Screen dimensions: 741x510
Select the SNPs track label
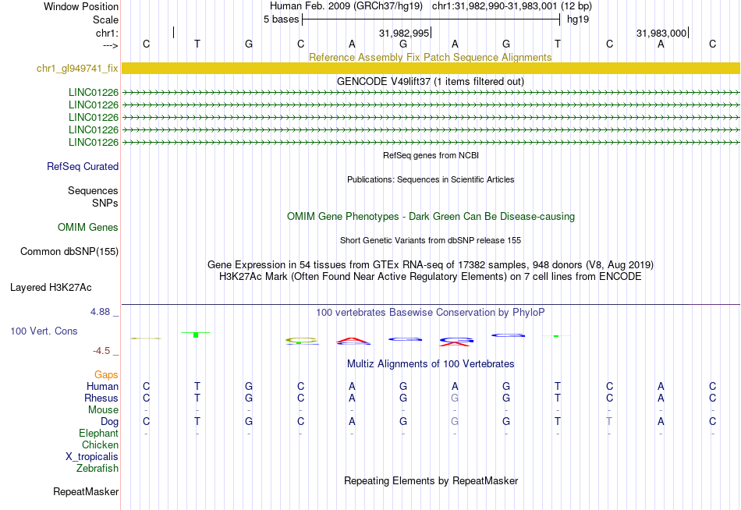click(105, 203)
